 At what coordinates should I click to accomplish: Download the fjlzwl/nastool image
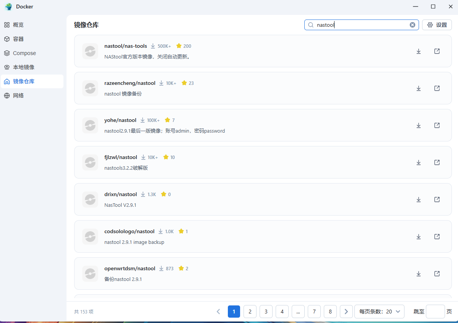click(419, 163)
